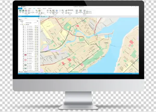Toggle the Basemap group checkbox
Viewport: 156px width, 112px height.
[22, 24]
